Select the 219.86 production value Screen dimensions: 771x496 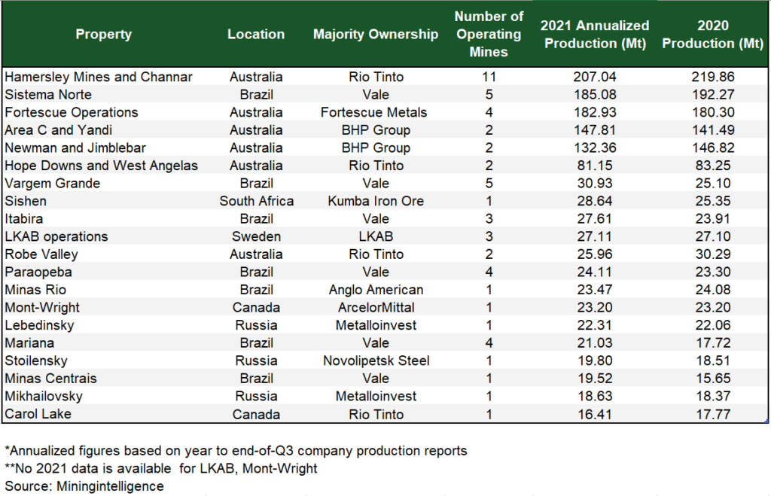point(713,78)
